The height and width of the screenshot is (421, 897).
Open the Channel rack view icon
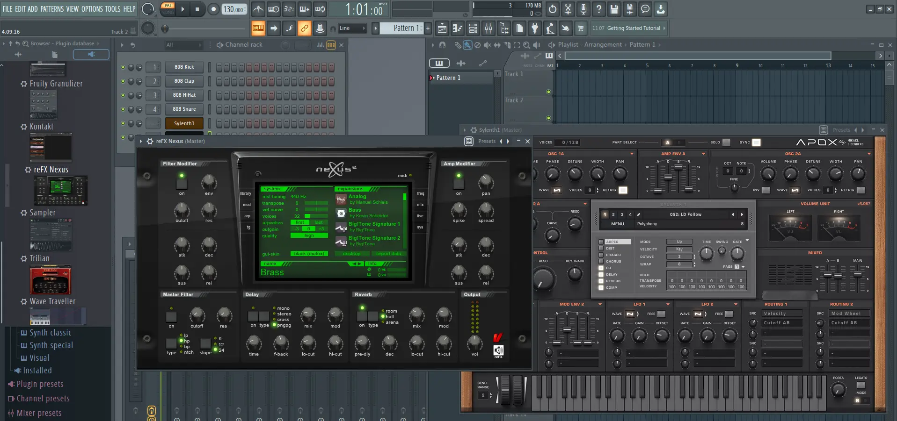coord(473,29)
